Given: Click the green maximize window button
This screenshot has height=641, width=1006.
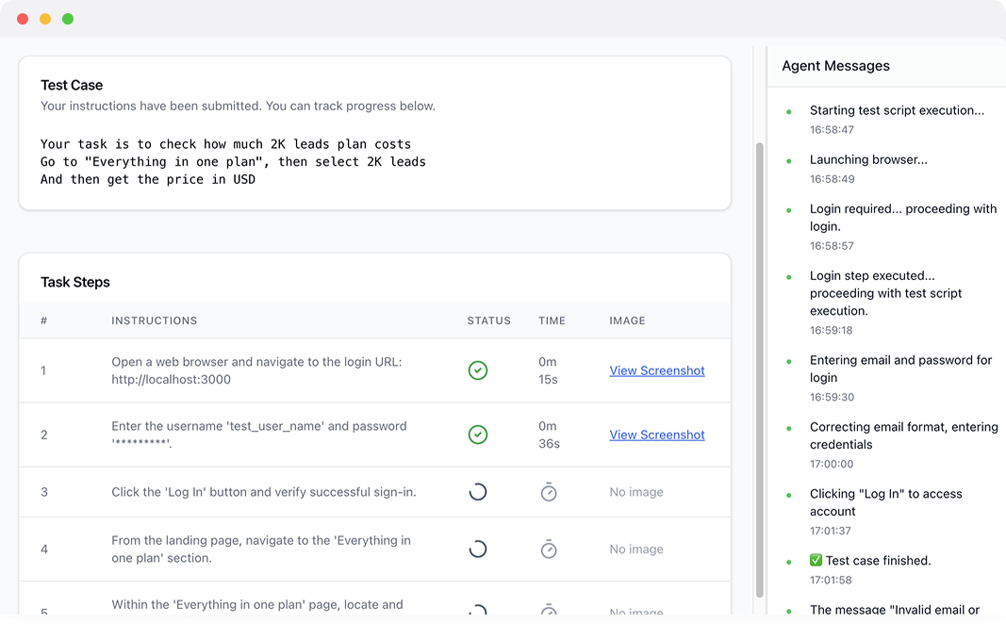Looking at the screenshot, I should 67,19.
